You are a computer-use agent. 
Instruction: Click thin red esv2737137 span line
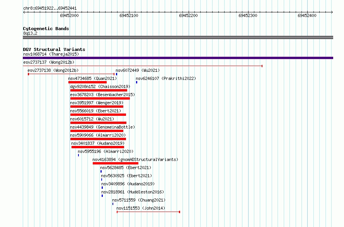coord(143,66)
